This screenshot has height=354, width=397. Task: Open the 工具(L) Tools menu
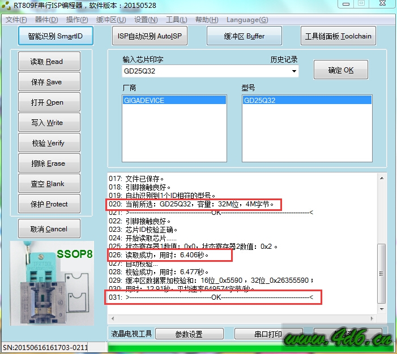tap(177, 20)
